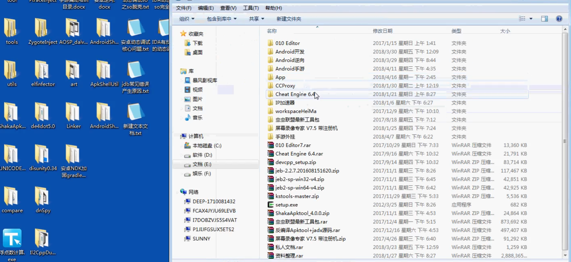Open the 工具(T) menu
The width and height of the screenshot is (571, 262).
pyautogui.click(x=251, y=8)
